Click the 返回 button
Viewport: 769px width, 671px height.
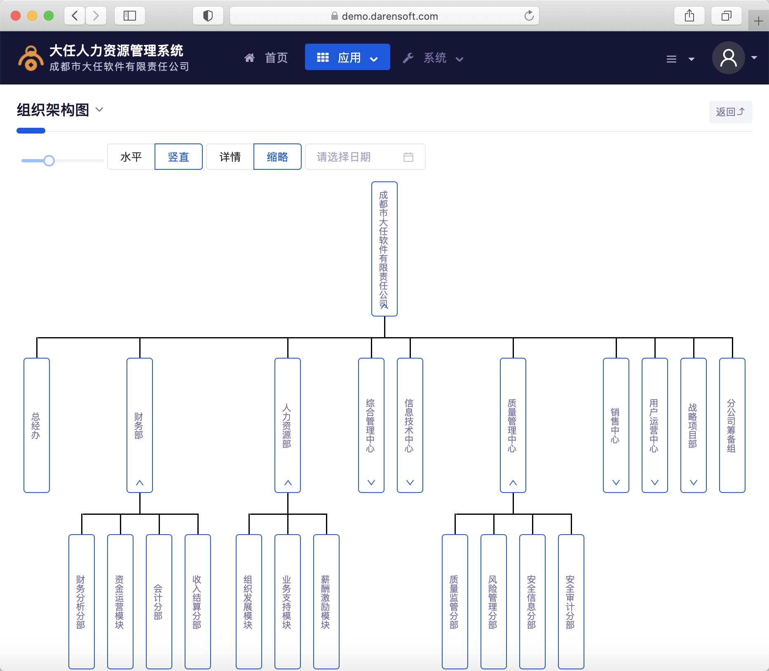coord(731,112)
